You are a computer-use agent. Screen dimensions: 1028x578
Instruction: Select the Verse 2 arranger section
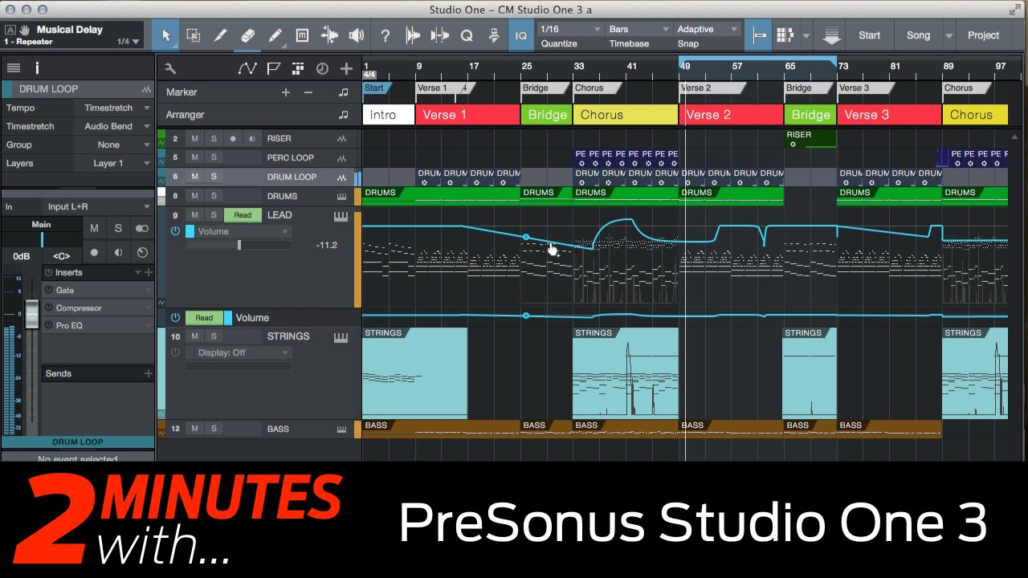point(731,115)
